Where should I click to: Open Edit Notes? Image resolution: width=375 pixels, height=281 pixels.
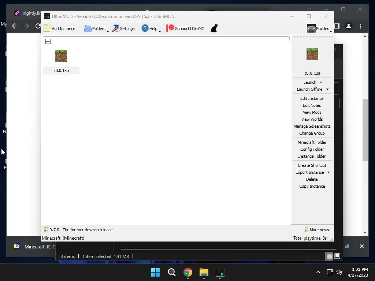312,105
